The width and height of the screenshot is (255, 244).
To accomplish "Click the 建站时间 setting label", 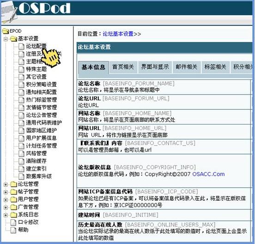I will click(x=89, y=215).
